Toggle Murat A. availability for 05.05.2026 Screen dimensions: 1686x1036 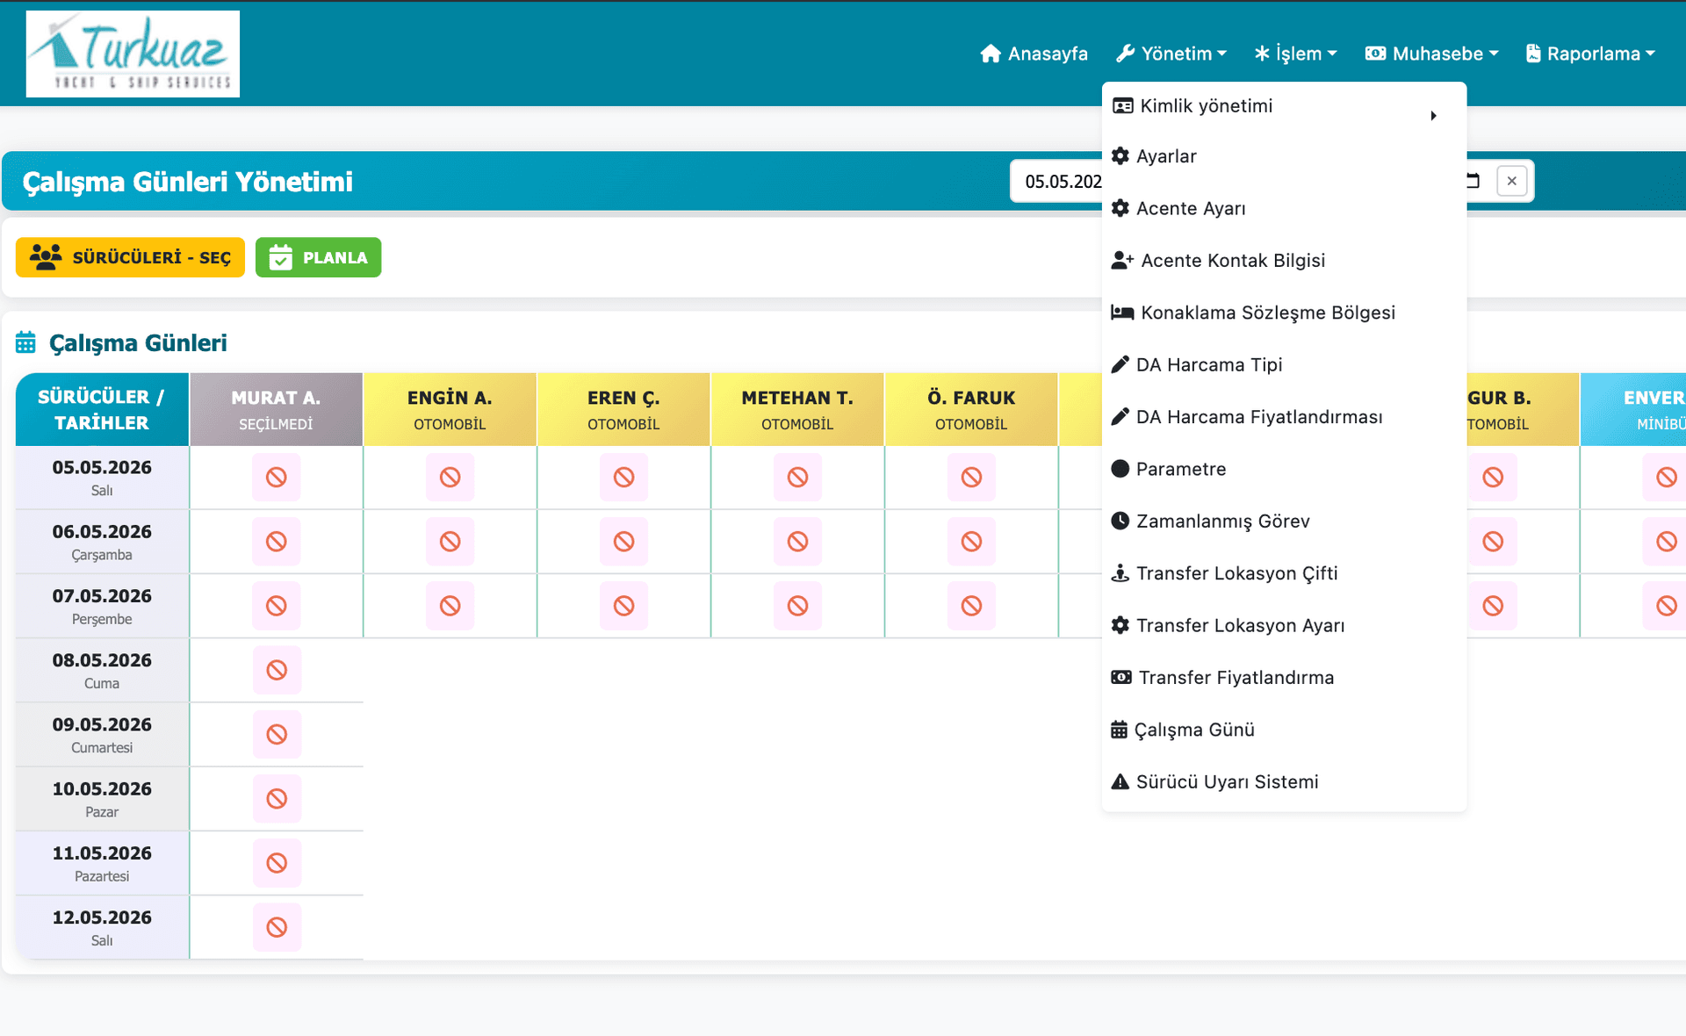[x=277, y=477]
